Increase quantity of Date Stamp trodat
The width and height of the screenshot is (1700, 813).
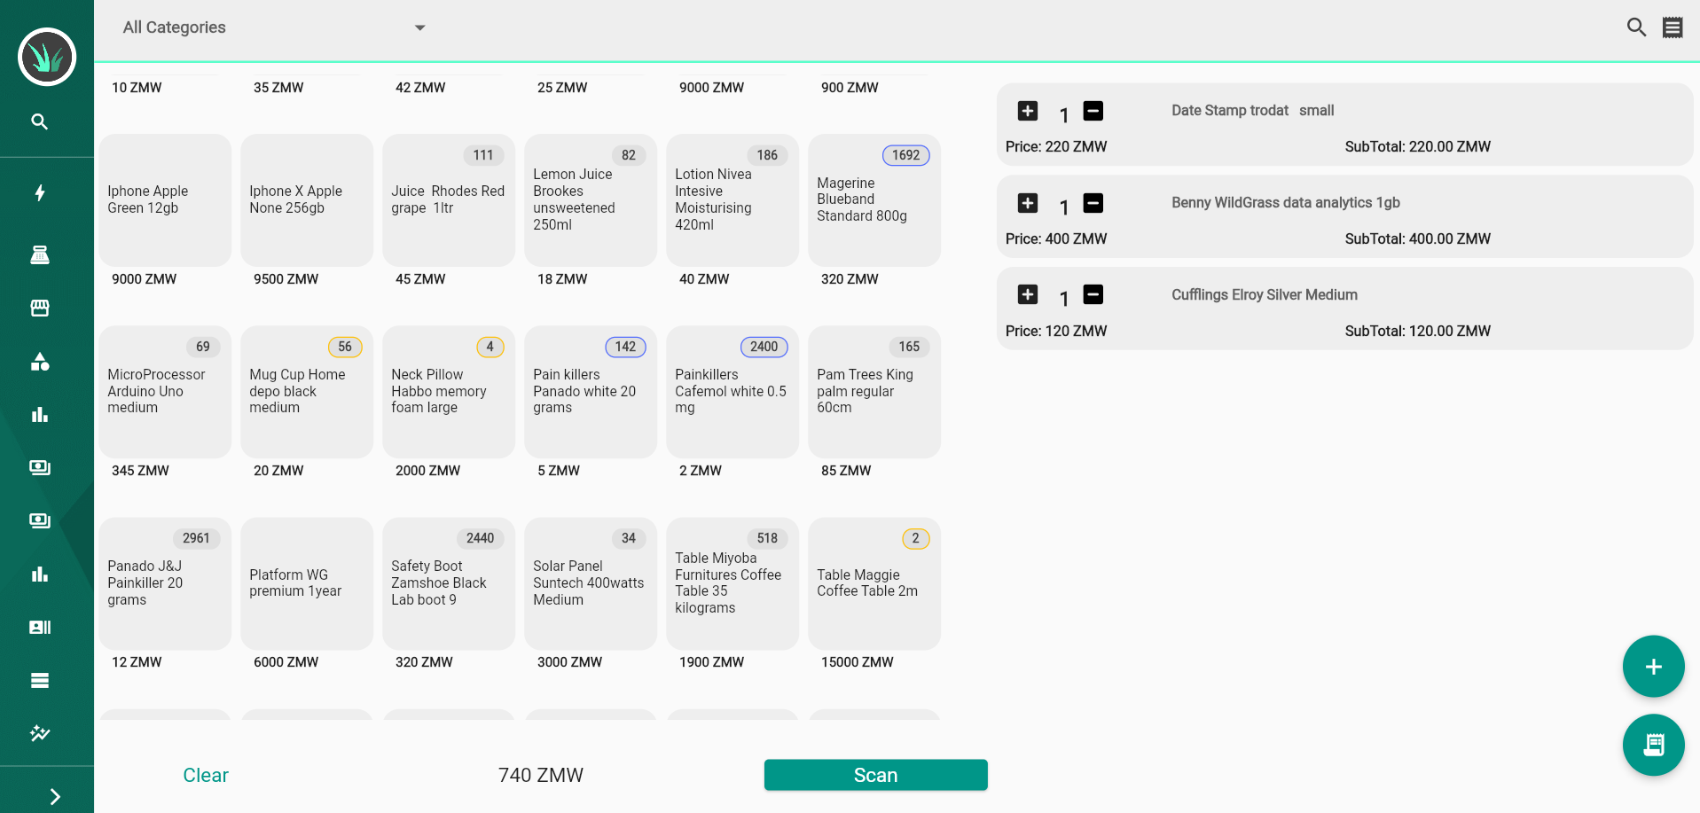pyautogui.click(x=1028, y=111)
